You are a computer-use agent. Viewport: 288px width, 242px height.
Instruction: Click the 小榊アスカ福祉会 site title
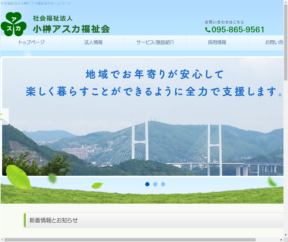tap(71, 29)
